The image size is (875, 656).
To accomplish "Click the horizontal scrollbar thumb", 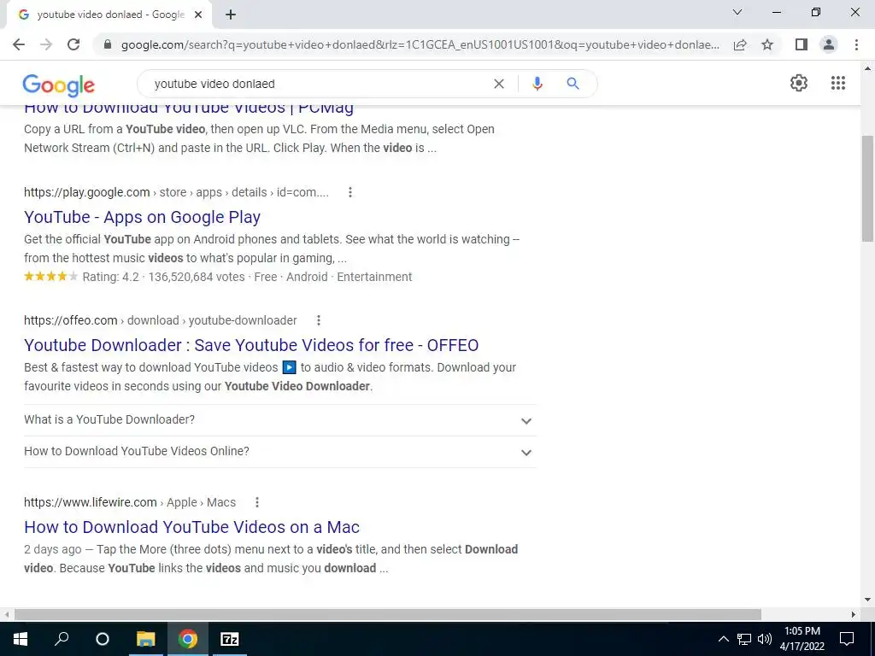I will [388, 615].
